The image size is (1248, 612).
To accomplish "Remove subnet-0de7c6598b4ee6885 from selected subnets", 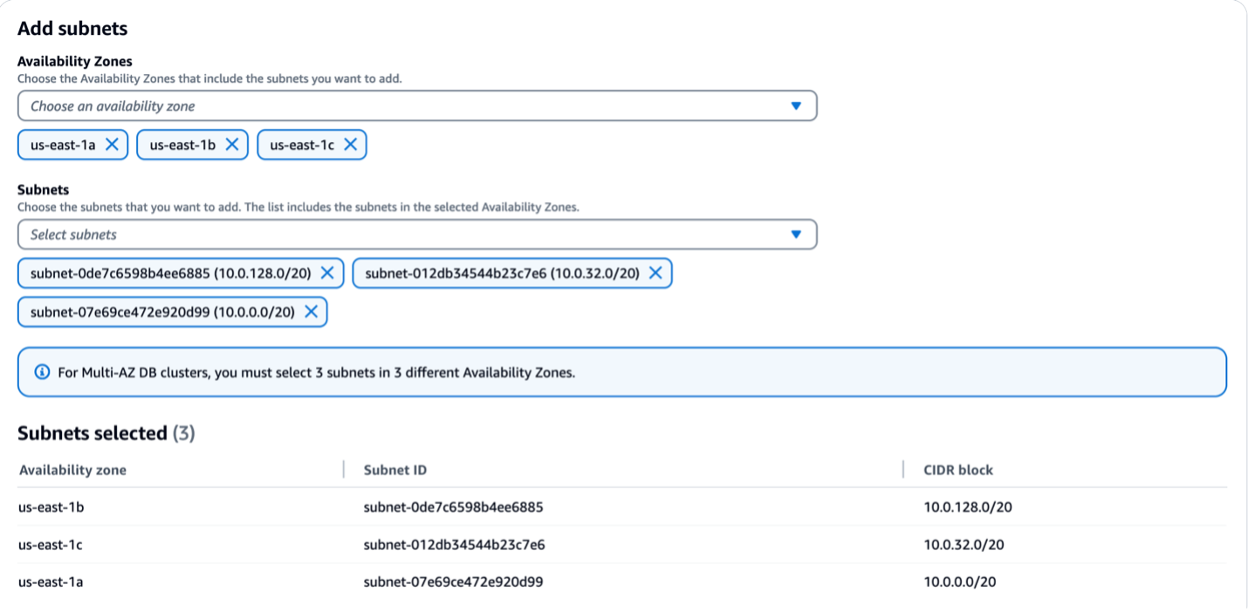I will pyautogui.click(x=327, y=273).
